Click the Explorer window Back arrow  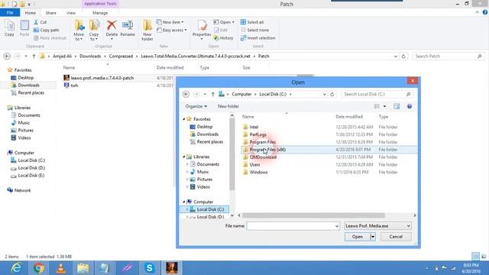tap(7, 56)
